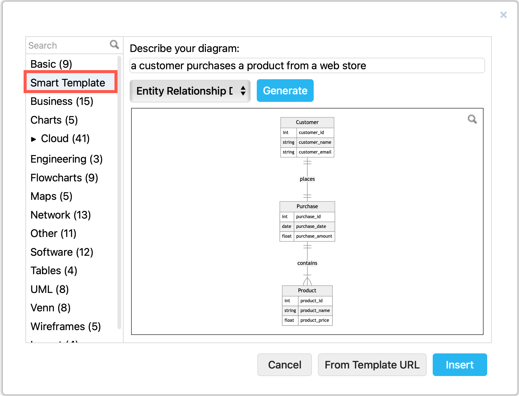The height and width of the screenshot is (396, 519).
Task: Select the Wireframes category
Action: tap(65, 326)
